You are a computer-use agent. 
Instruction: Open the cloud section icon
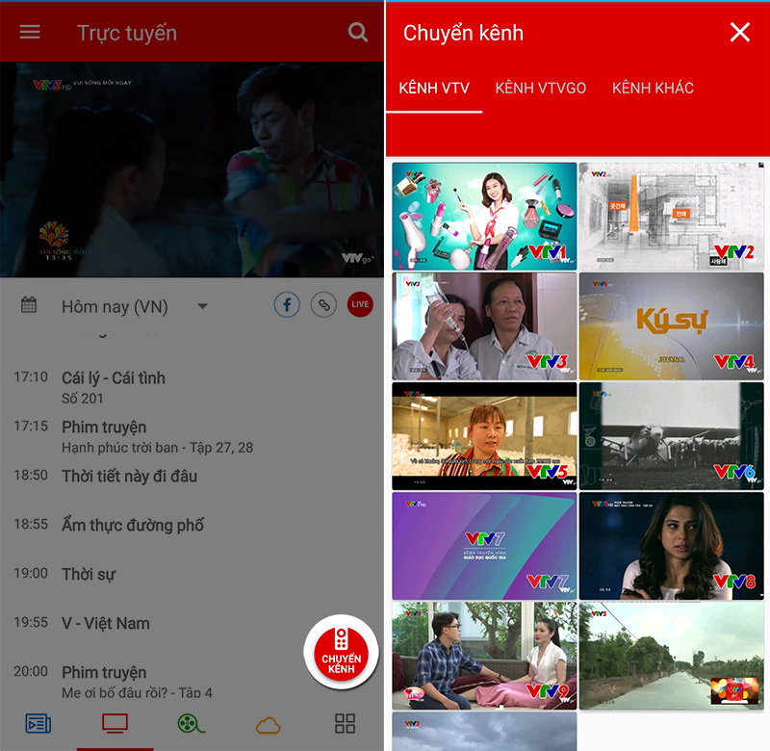click(268, 723)
